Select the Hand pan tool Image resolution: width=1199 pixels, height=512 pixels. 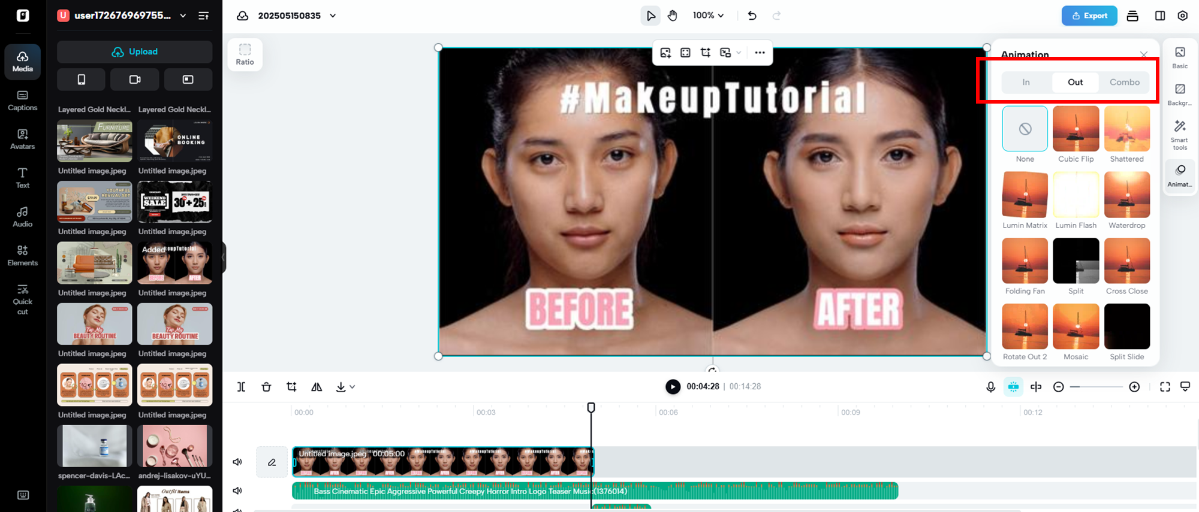click(673, 16)
